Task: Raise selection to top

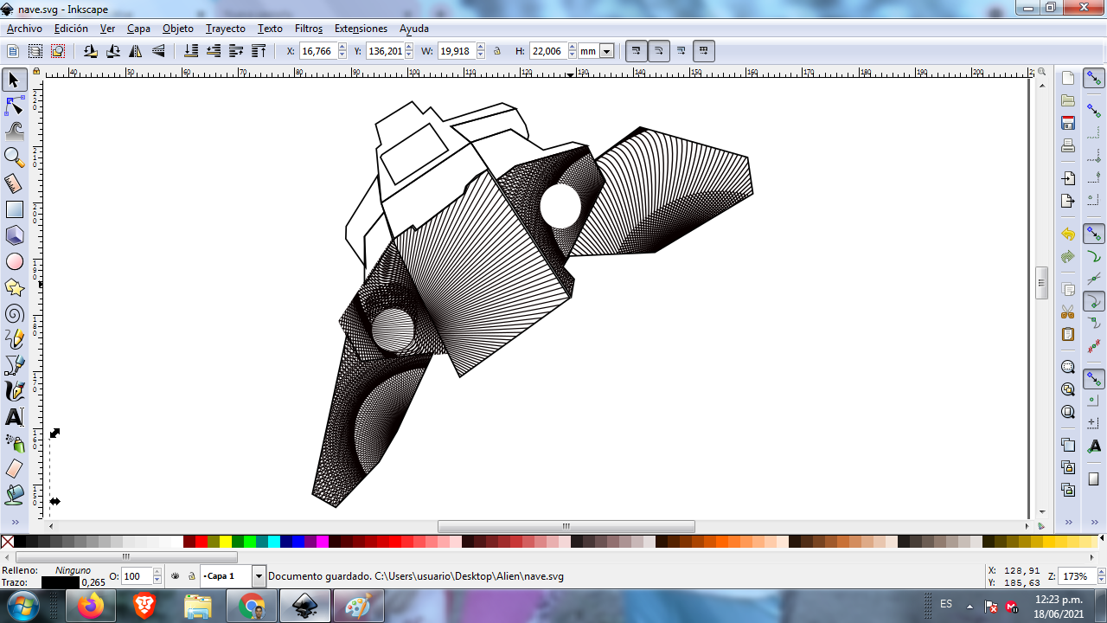Action: tap(259, 51)
